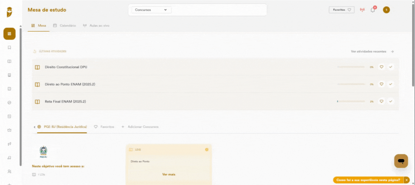Click the bookmark icon in left sidebar

coord(9,47)
